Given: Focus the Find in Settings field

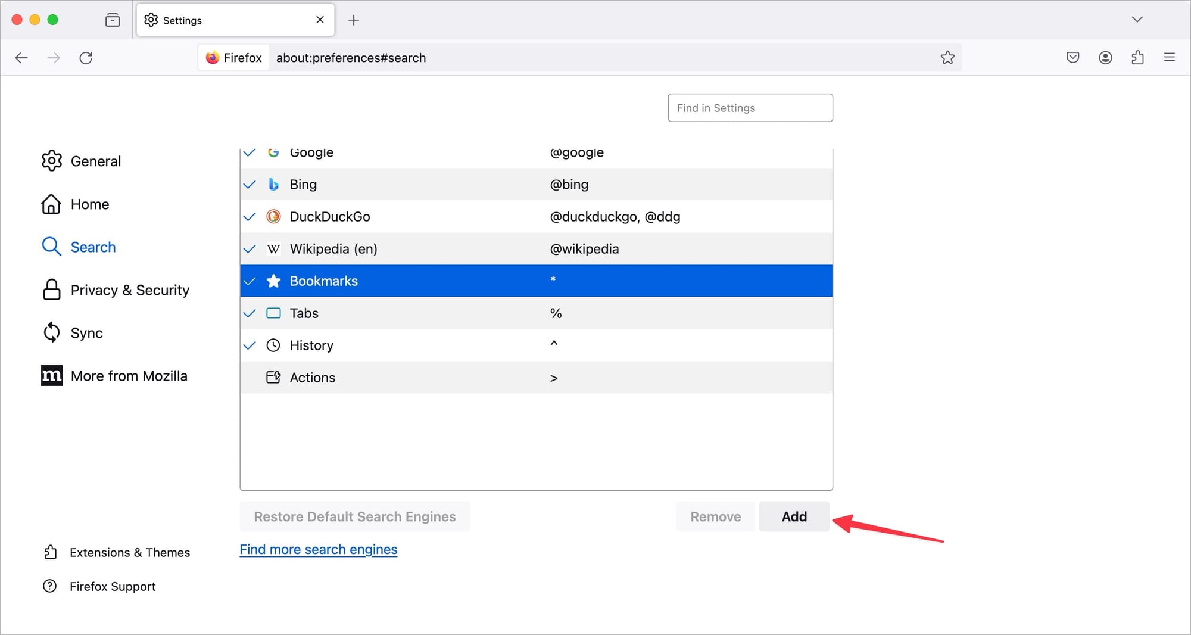Looking at the screenshot, I should coord(750,108).
